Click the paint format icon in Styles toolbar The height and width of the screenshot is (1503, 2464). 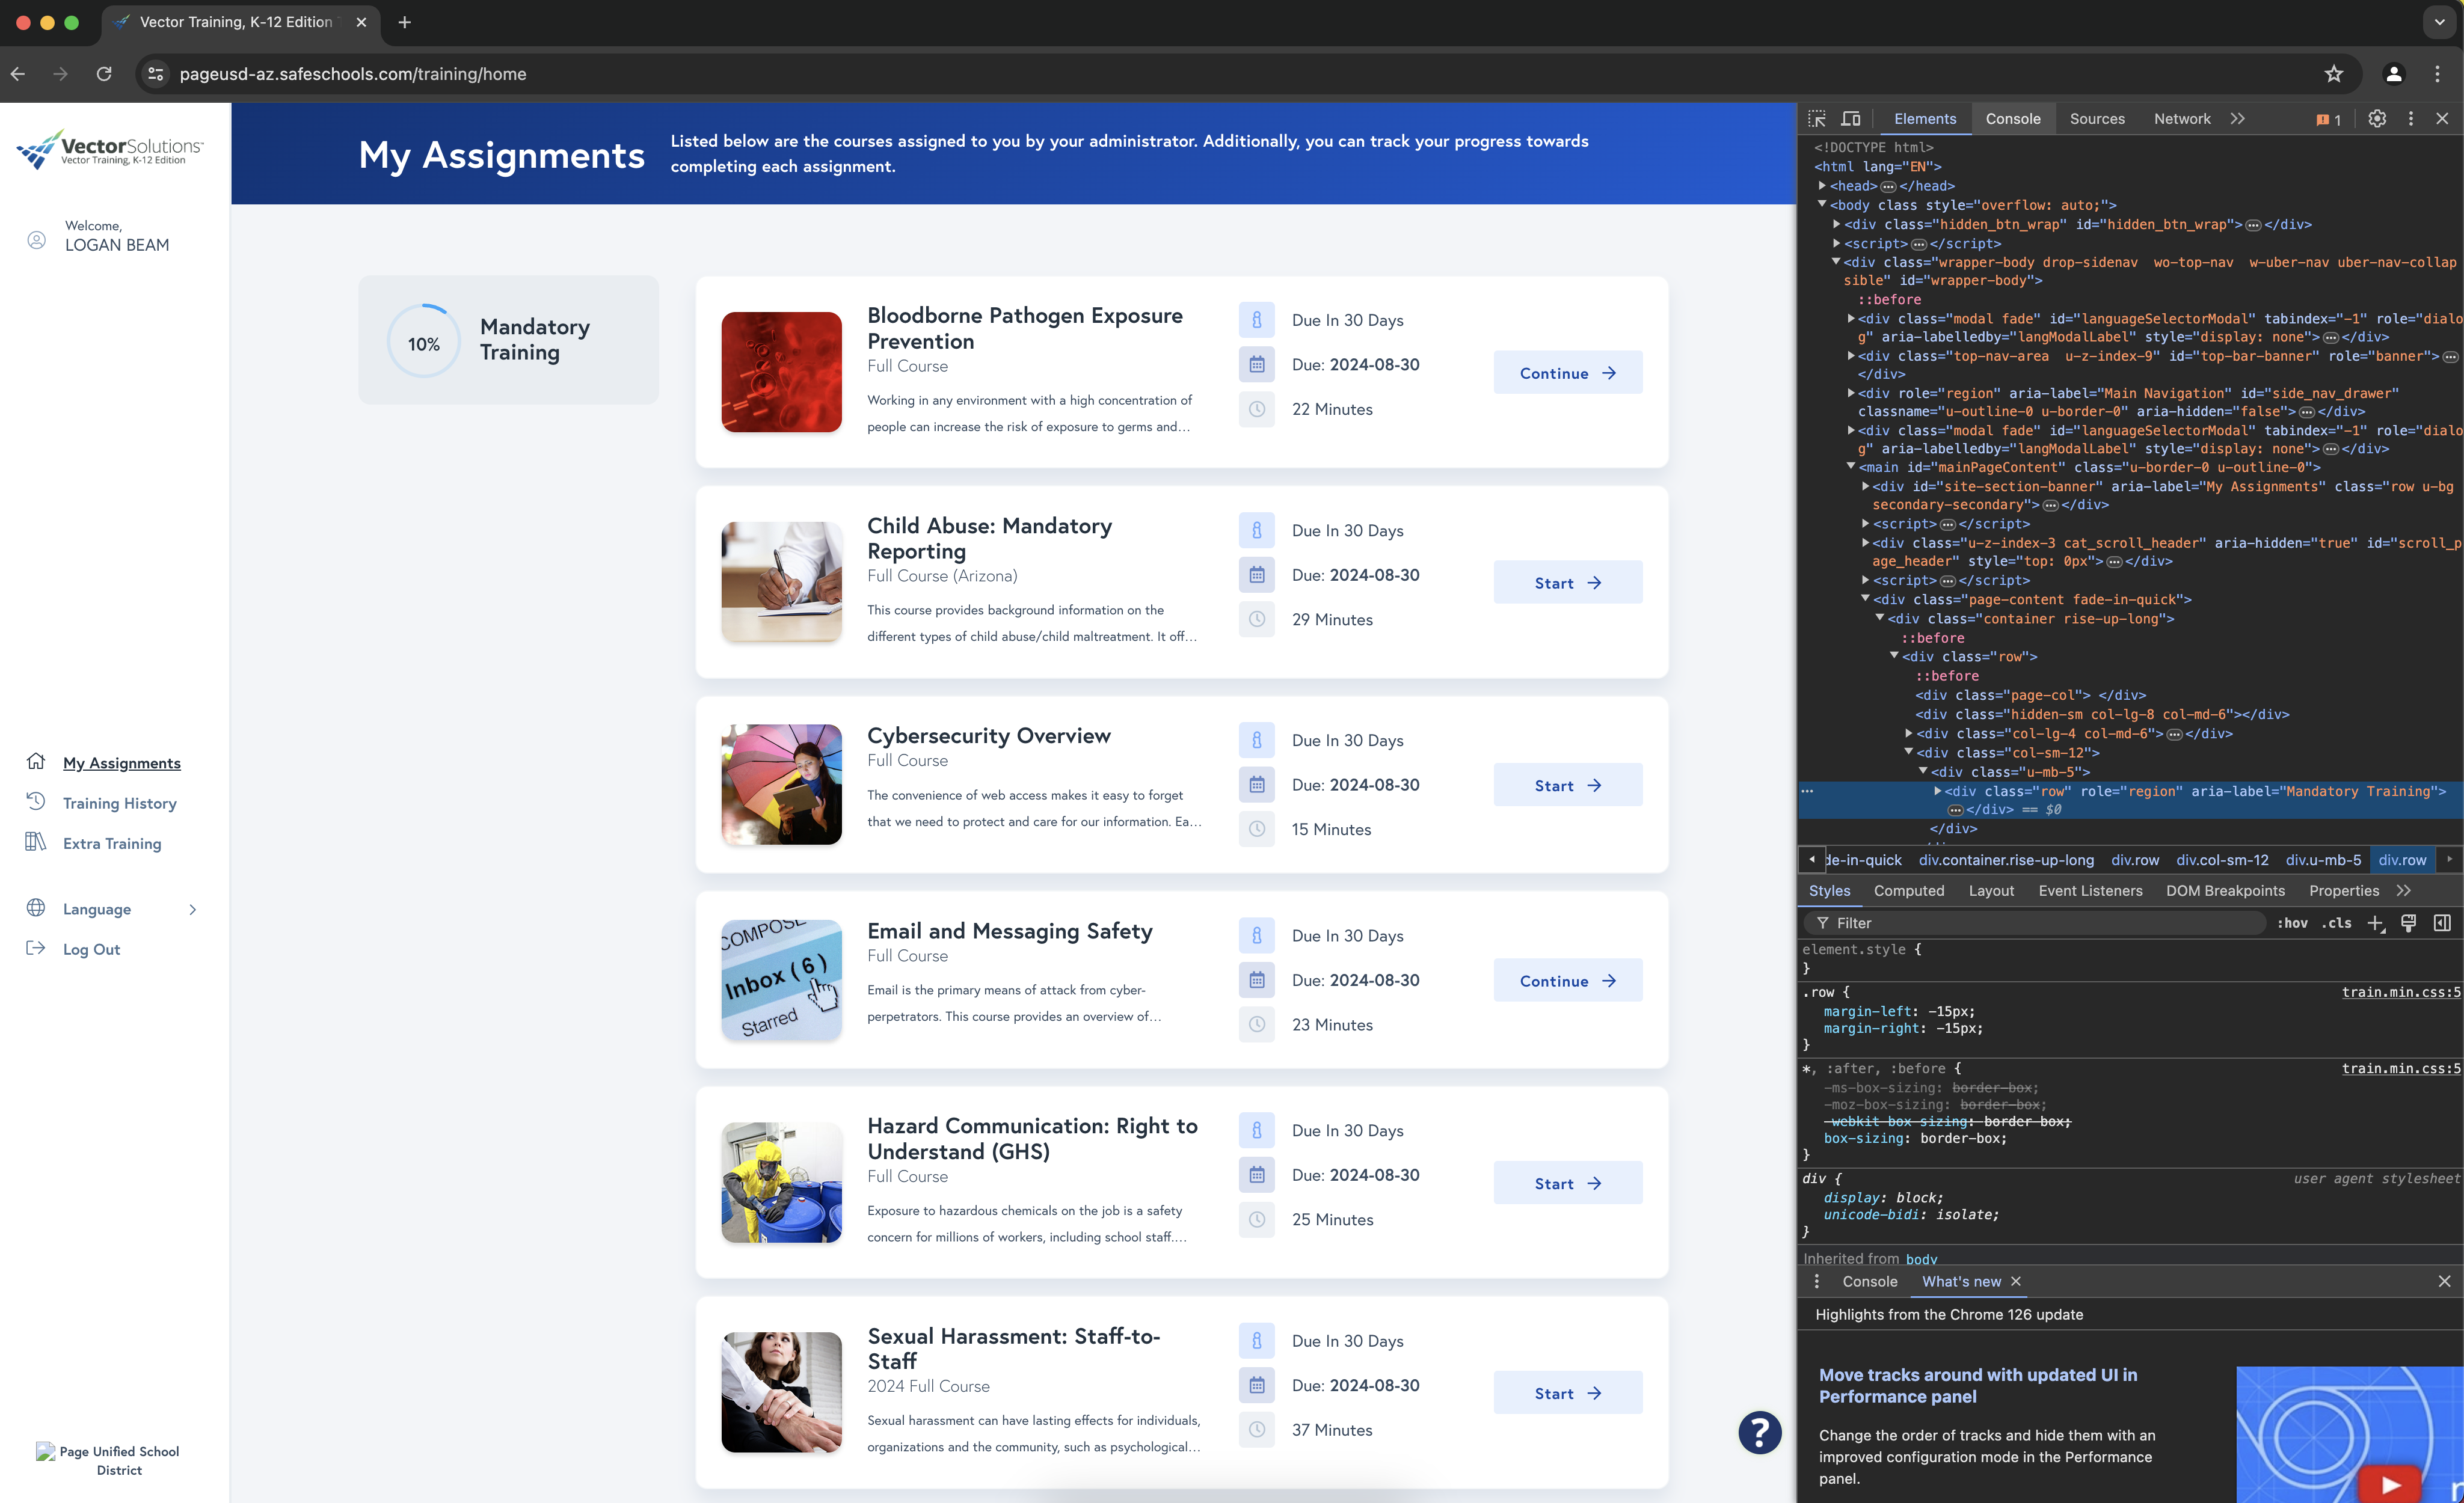coord(2409,923)
